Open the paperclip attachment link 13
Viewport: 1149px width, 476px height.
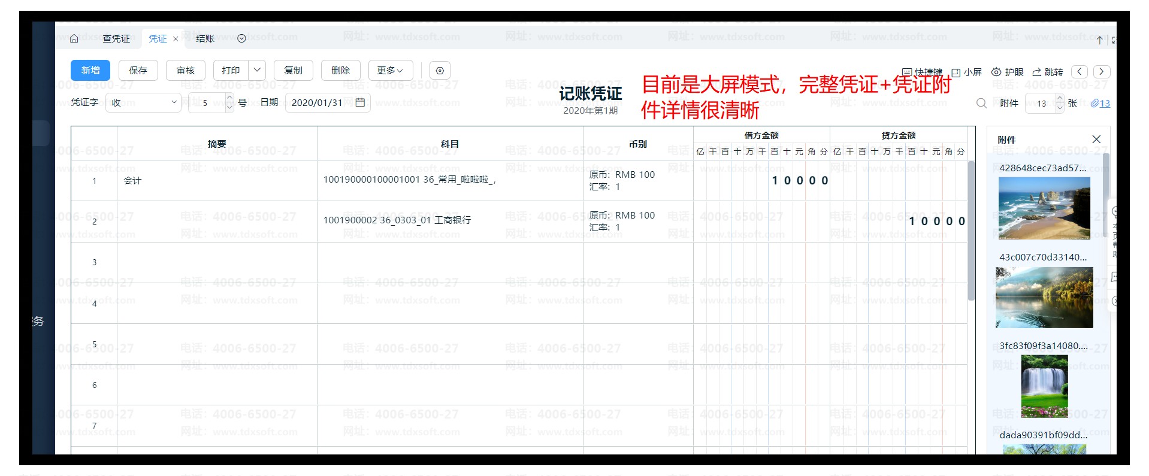(x=1100, y=103)
